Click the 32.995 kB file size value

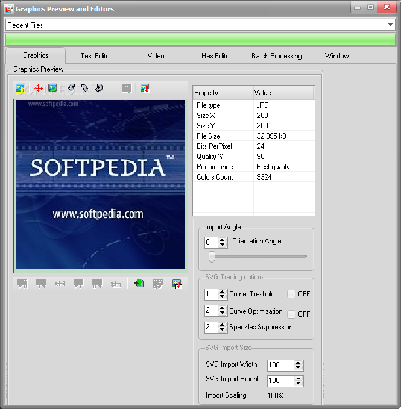tap(271, 136)
